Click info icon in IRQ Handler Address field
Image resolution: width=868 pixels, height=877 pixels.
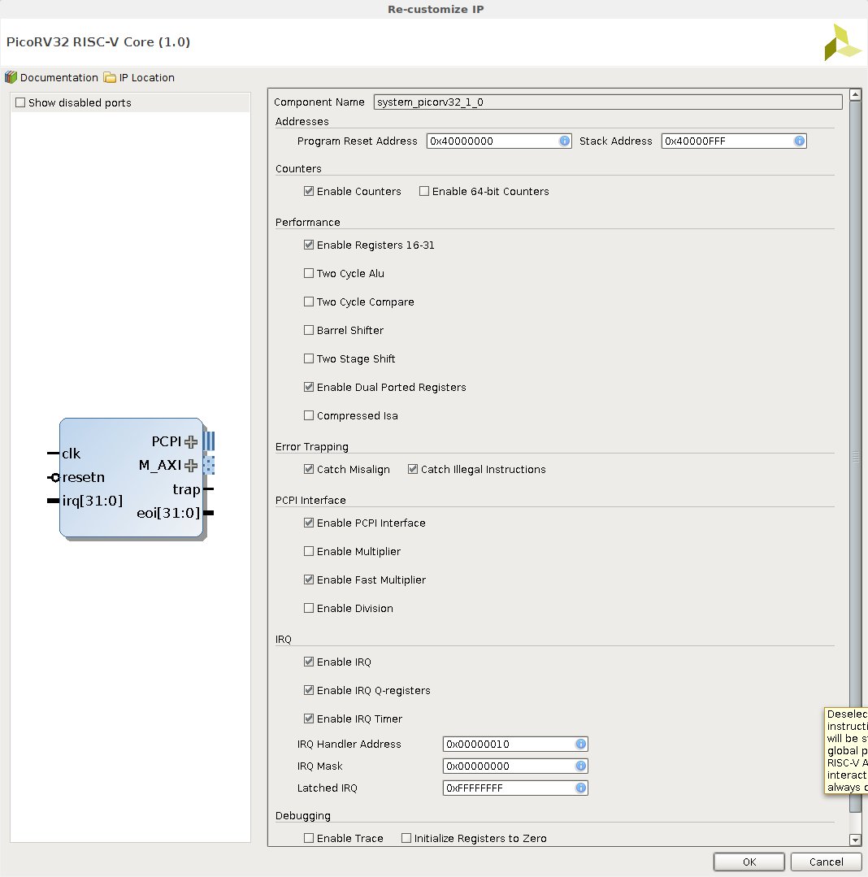tap(581, 744)
